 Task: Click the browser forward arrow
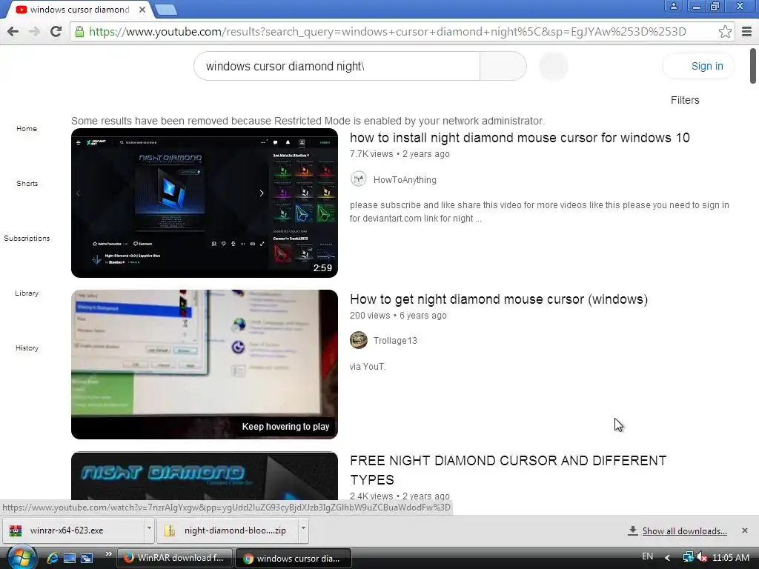[34, 31]
